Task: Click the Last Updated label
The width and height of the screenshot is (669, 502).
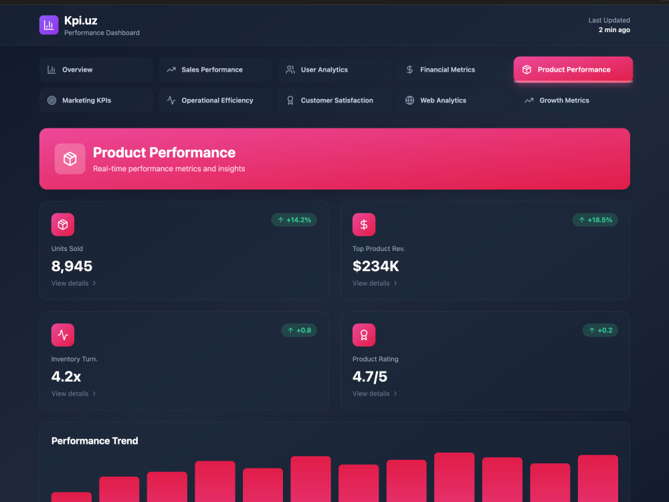Action: pyautogui.click(x=609, y=20)
